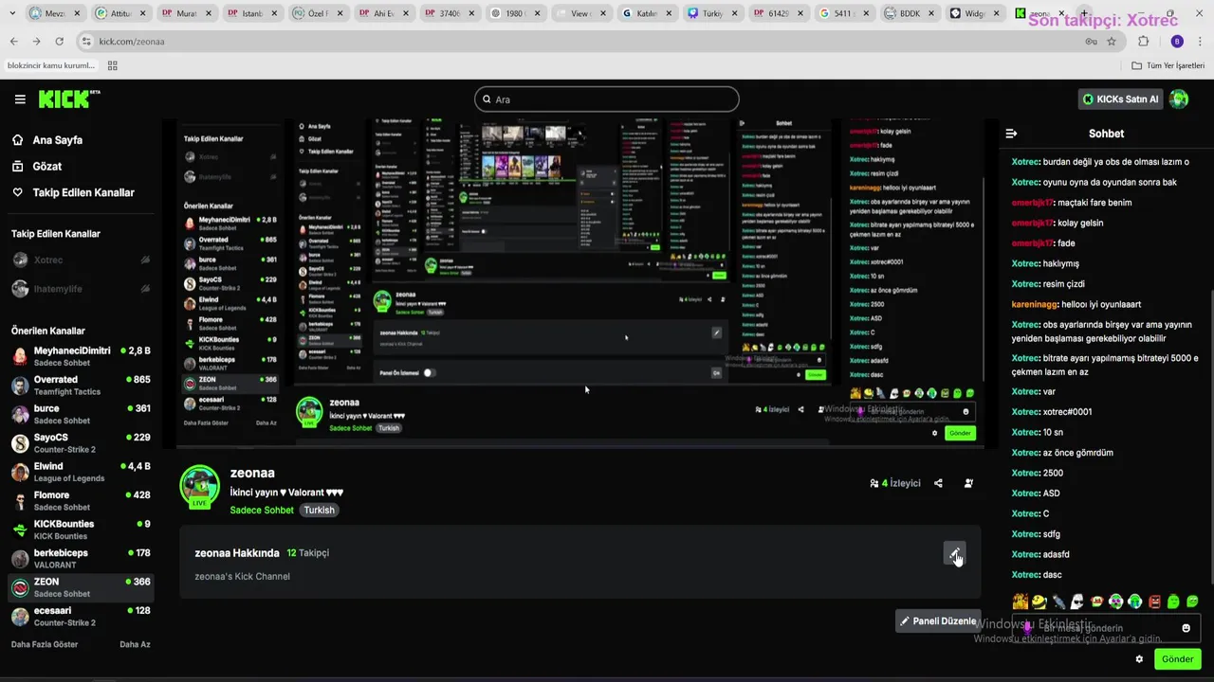Go to Ana Sayfa
Image resolution: width=1214 pixels, height=682 pixels.
coord(57,140)
